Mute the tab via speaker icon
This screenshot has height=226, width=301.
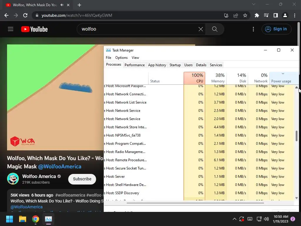coord(62,5)
